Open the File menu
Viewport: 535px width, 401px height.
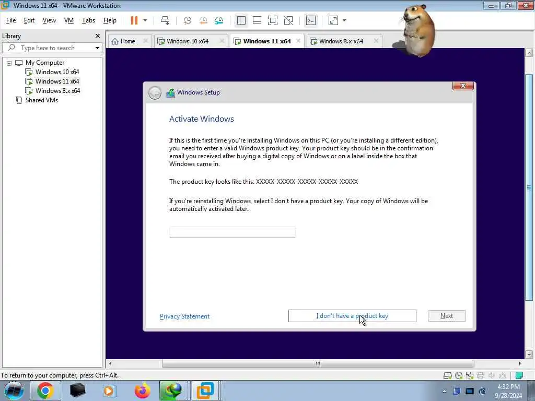(x=11, y=20)
